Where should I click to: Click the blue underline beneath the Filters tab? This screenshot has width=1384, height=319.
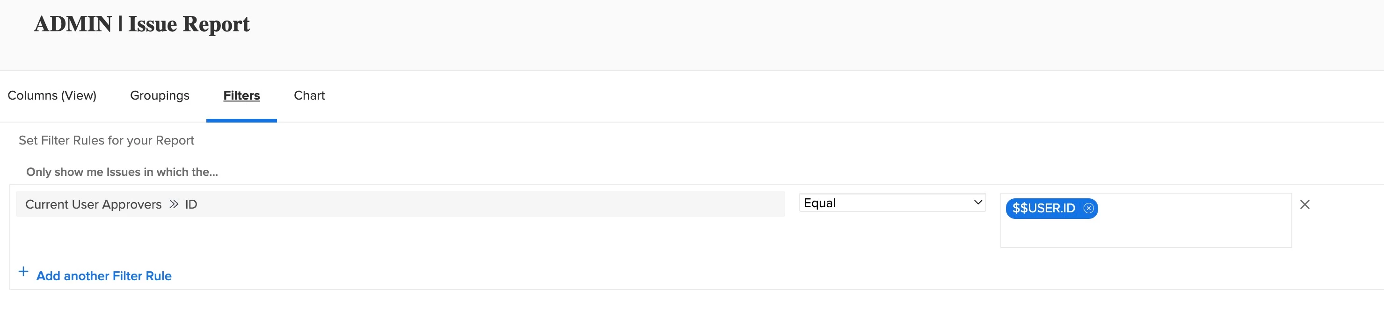tap(242, 121)
